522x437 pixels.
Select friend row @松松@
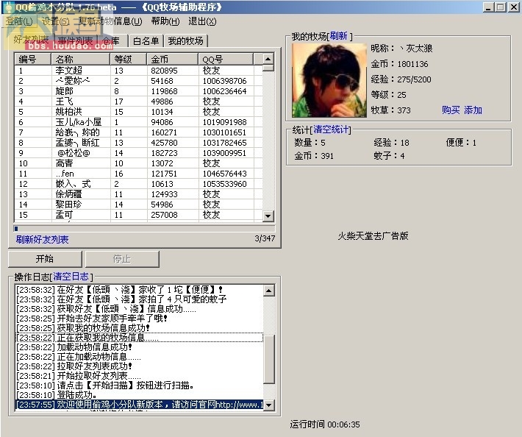[138, 153]
